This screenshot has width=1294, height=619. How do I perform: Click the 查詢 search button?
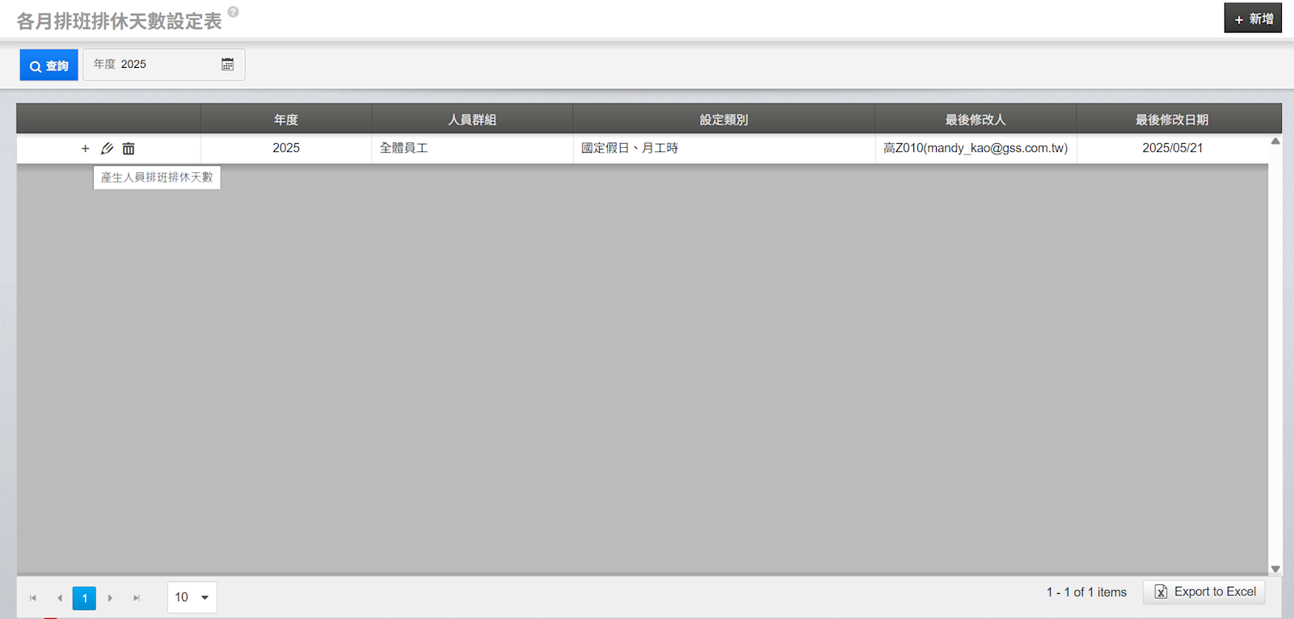point(48,65)
